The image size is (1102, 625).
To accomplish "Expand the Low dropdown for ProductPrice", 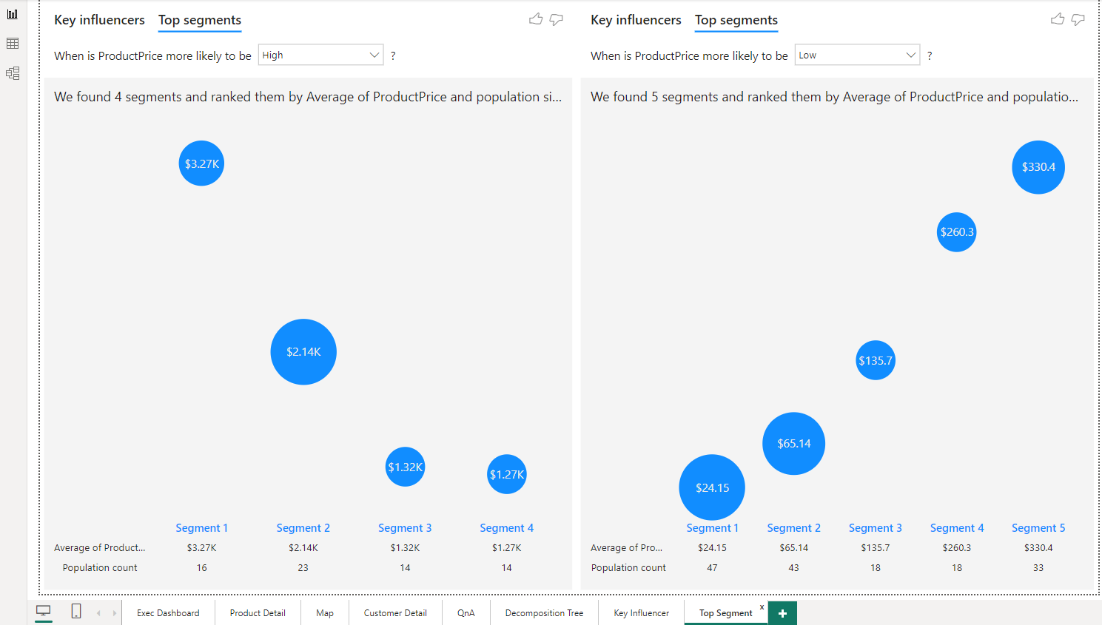I will [x=857, y=55].
